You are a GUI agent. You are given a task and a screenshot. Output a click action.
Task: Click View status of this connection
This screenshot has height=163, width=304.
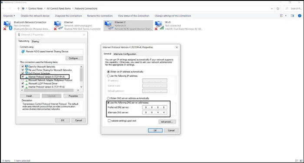click(x=134, y=16)
